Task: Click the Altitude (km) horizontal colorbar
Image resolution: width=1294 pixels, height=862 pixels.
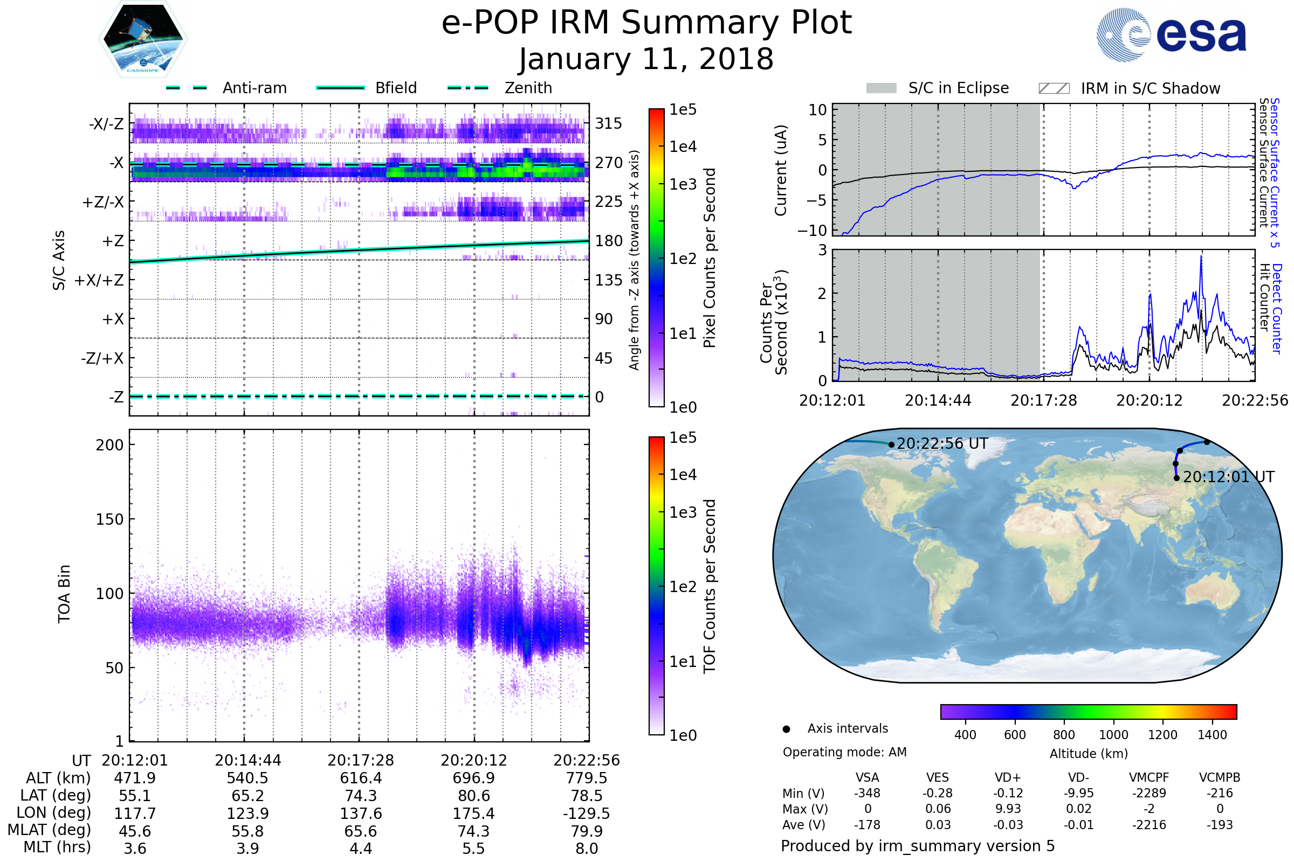Action: (x=1088, y=711)
